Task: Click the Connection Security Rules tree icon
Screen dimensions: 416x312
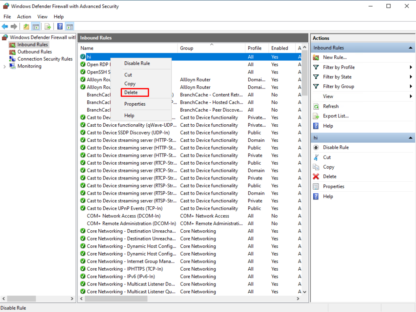Action: (12, 59)
